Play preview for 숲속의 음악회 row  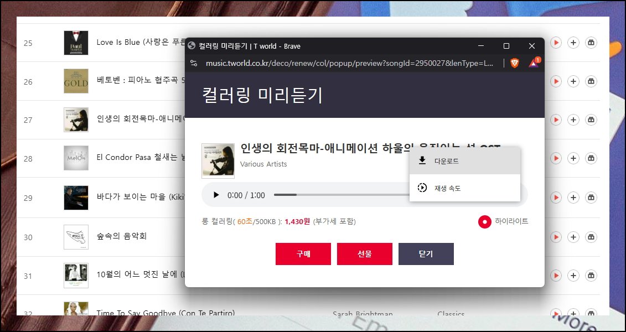click(x=556, y=237)
